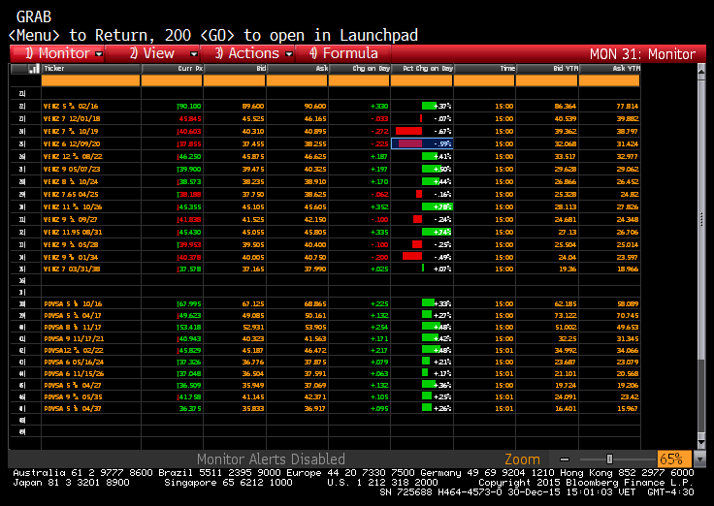Click Bid YTM value 86.364
This screenshot has height=506, width=714.
(x=566, y=106)
